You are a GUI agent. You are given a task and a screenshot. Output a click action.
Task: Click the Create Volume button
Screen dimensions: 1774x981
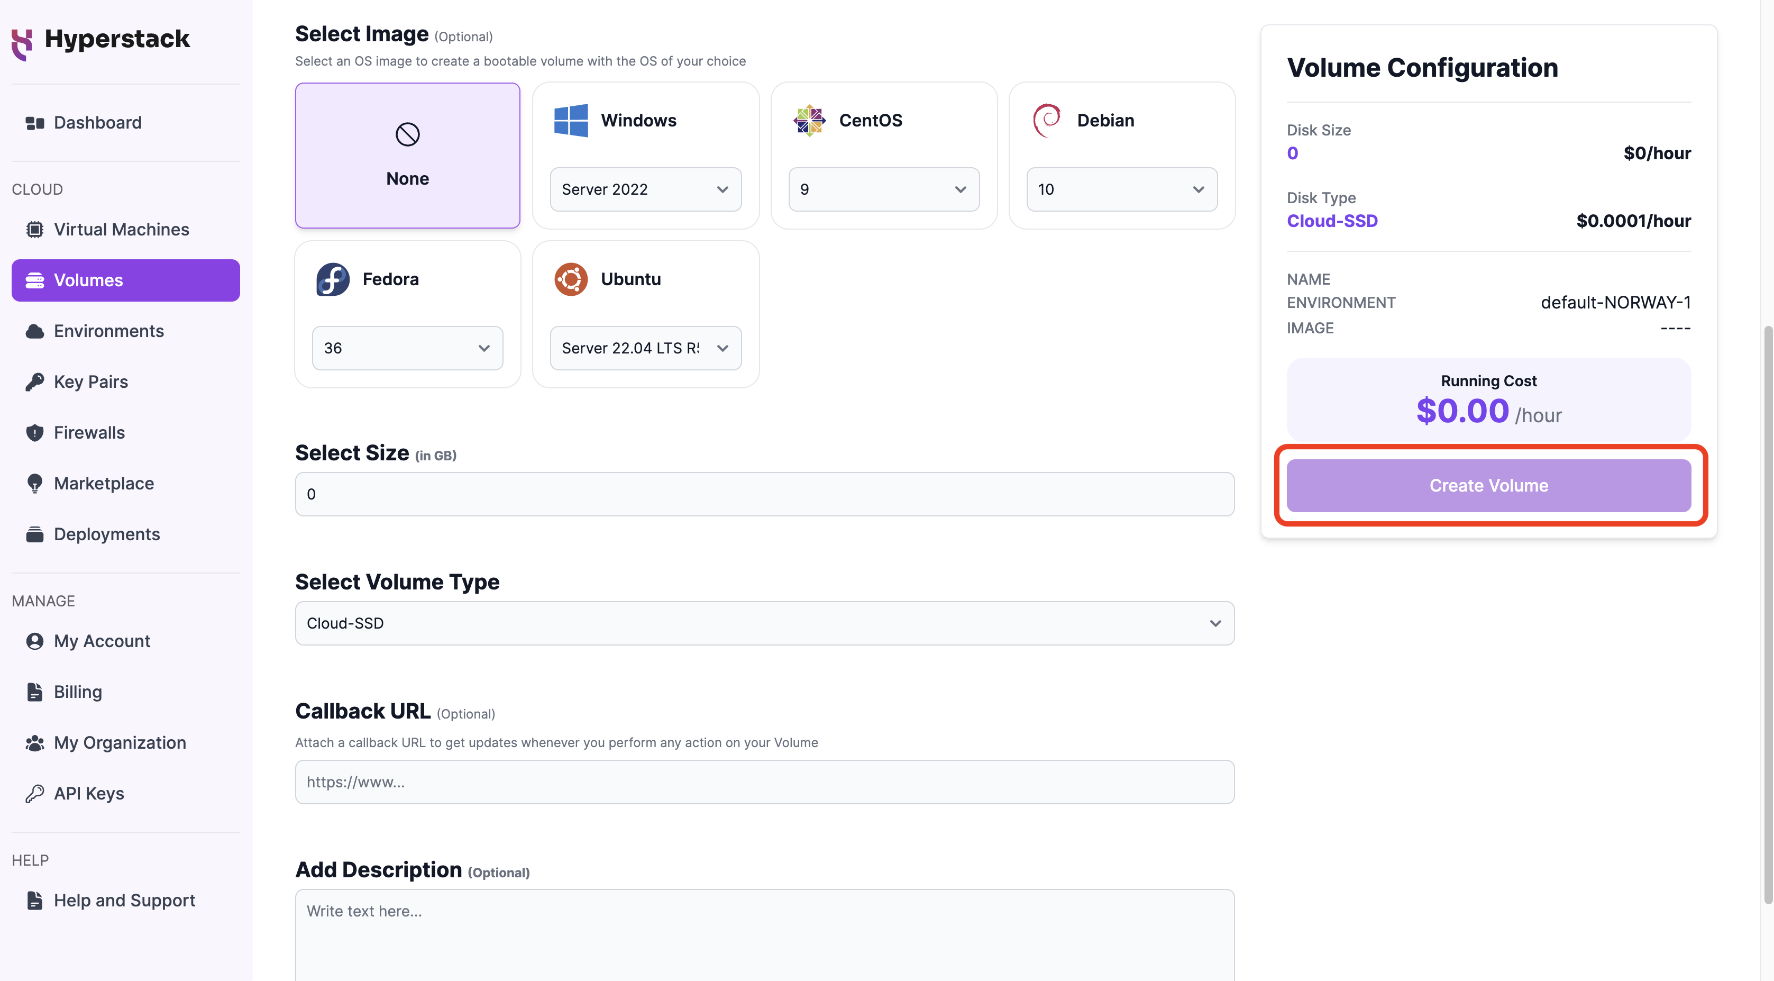1489,485
